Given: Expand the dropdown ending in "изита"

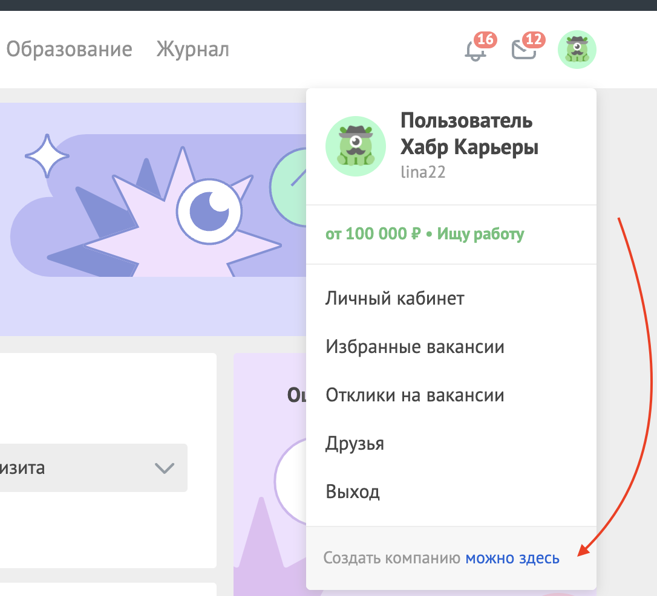Looking at the screenshot, I should coord(91,468).
